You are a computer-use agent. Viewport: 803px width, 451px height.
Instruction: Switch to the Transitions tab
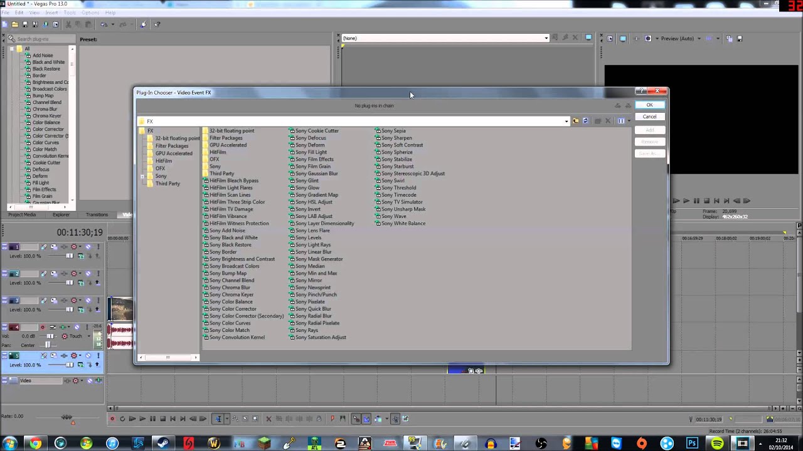coord(97,215)
